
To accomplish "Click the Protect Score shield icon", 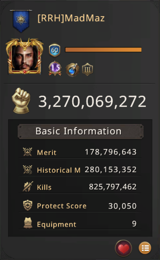I will (28, 205).
